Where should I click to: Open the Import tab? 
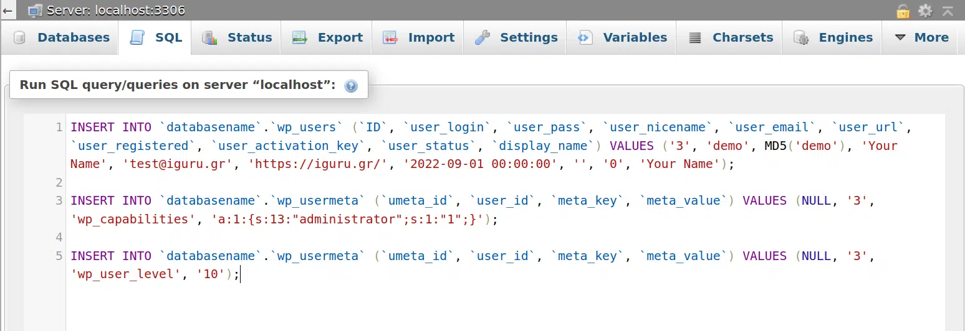[x=418, y=37]
